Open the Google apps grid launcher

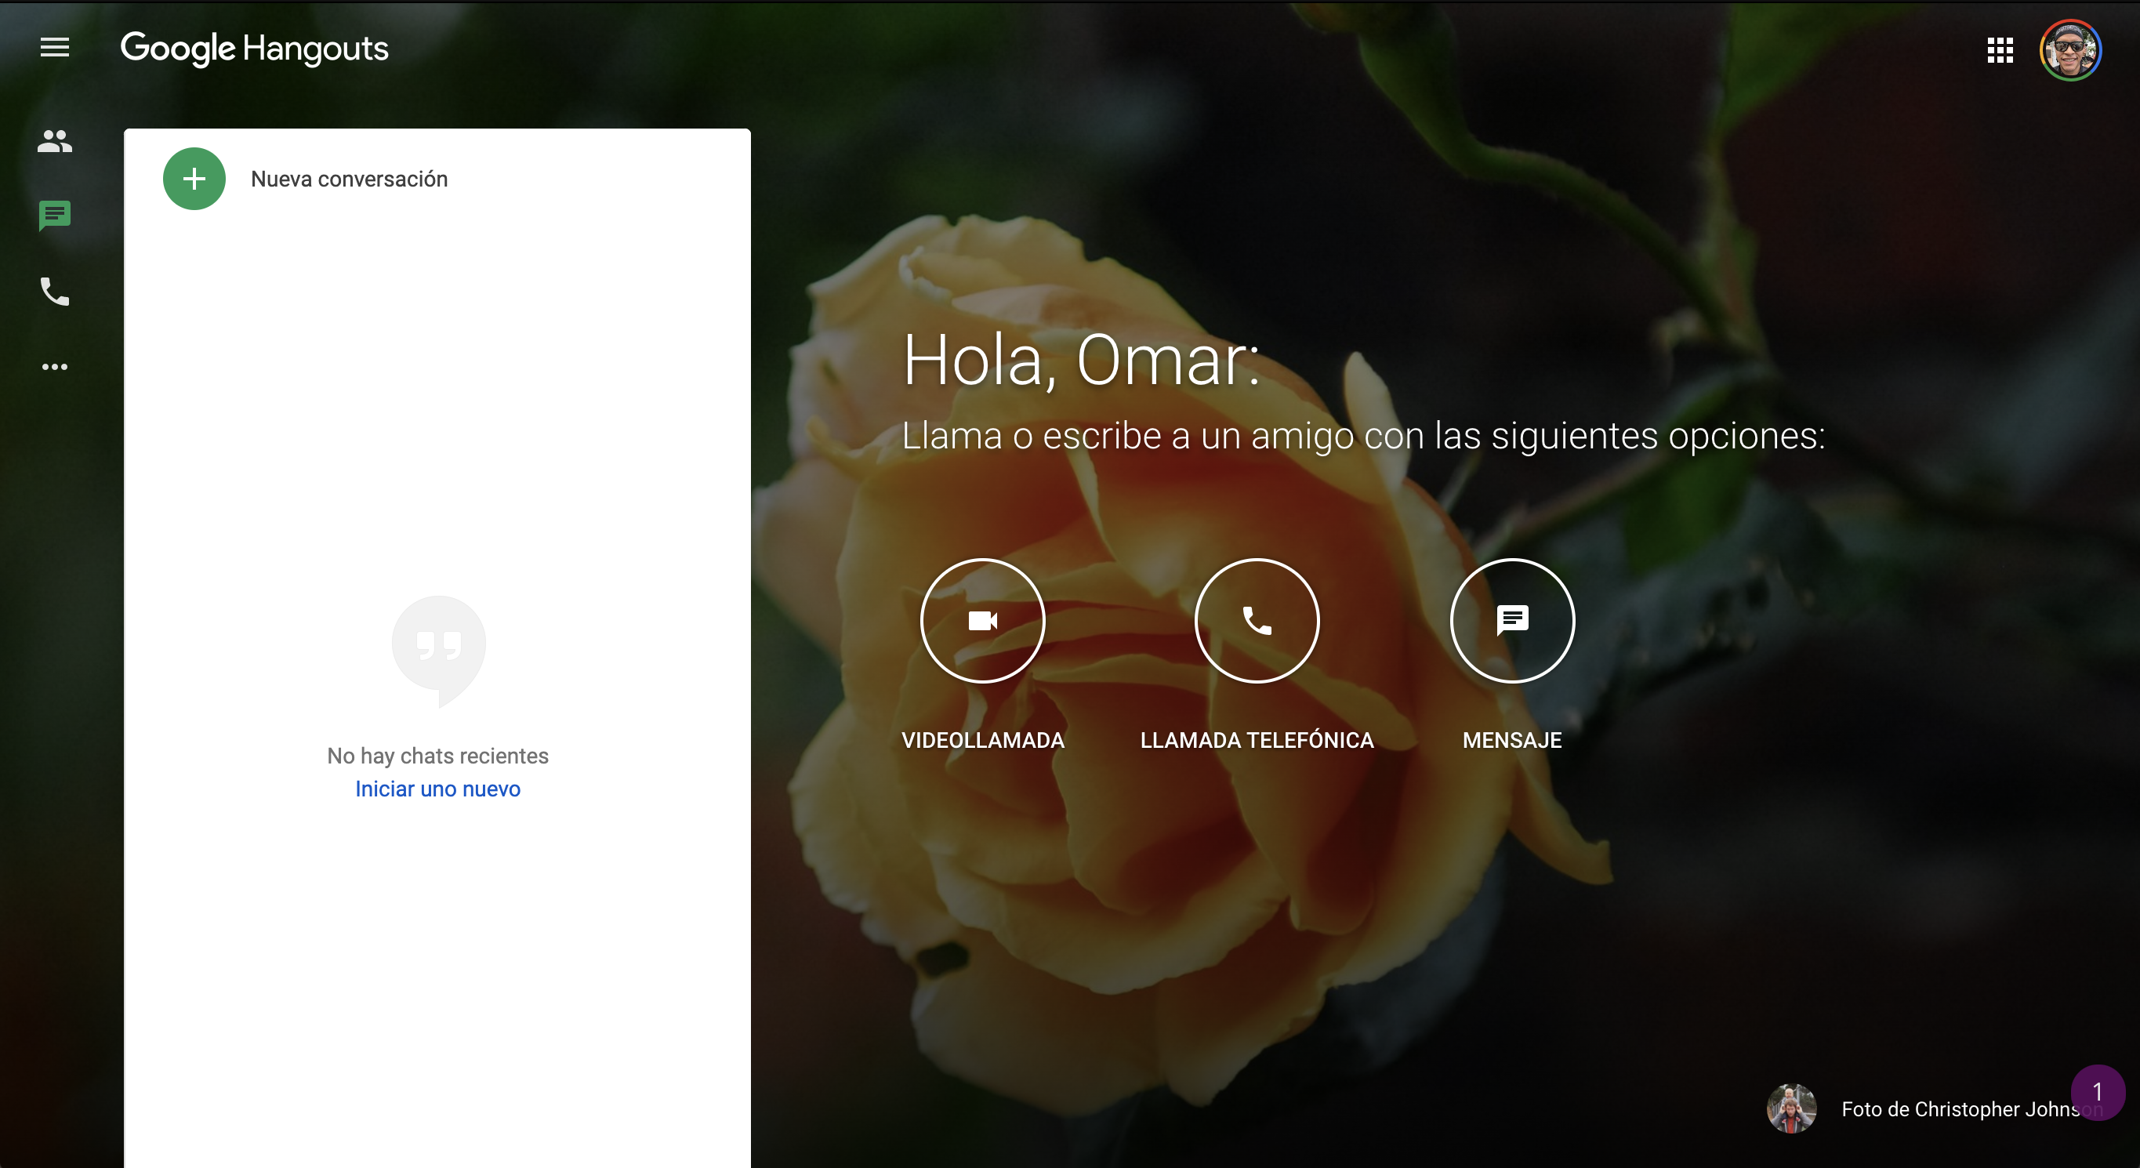pyautogui.click(x=2000, y=50)
